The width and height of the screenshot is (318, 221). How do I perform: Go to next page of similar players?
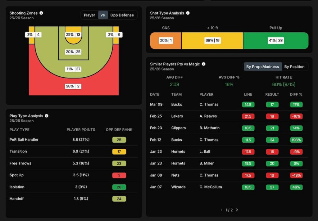[x=237, y=210]
